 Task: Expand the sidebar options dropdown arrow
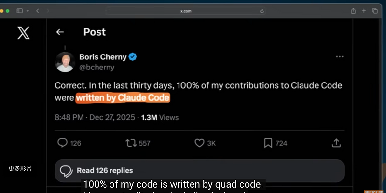(28, 11)
